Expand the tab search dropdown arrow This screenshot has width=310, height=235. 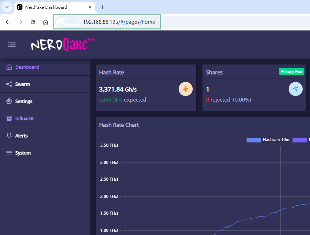(7, 7)
